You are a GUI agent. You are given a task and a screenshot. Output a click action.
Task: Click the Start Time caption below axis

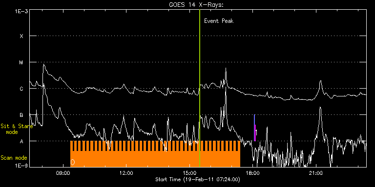click(198, 179)
